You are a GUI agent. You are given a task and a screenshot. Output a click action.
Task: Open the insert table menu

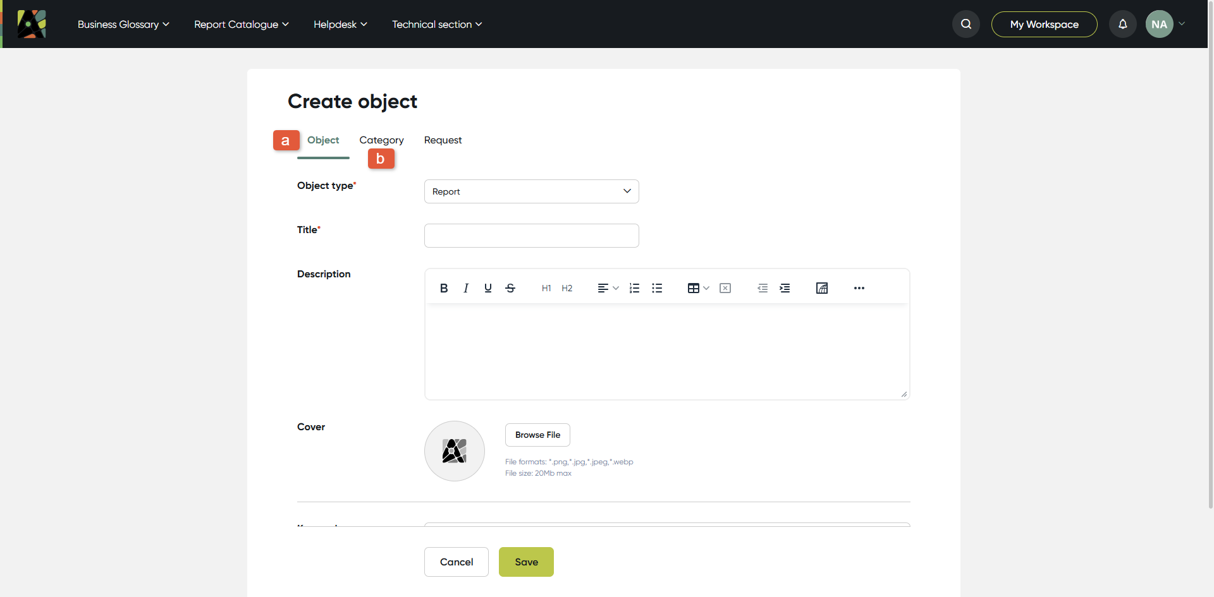(x=699, y=288)
